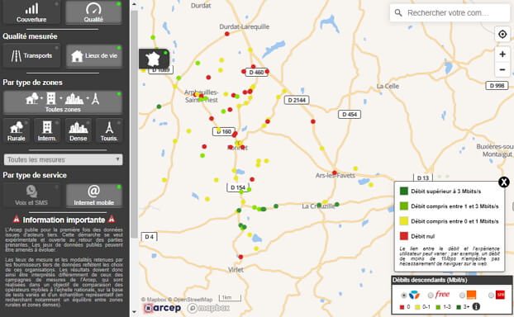Locate my position on the map
The width and height of the screenshot is (514, 317).
pos(502,34)
